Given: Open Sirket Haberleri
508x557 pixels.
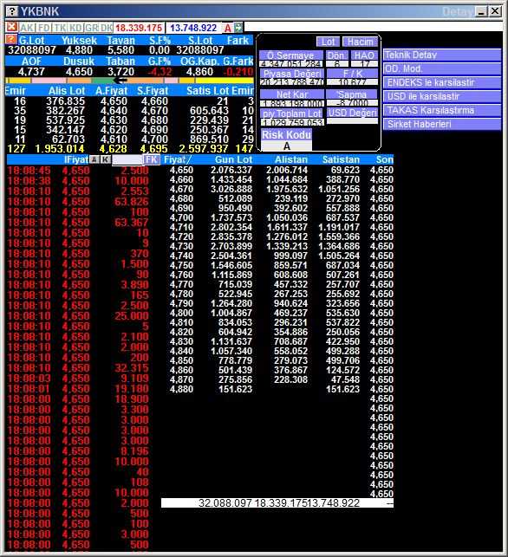Looking at the screenshot, I should click(442, 125).
